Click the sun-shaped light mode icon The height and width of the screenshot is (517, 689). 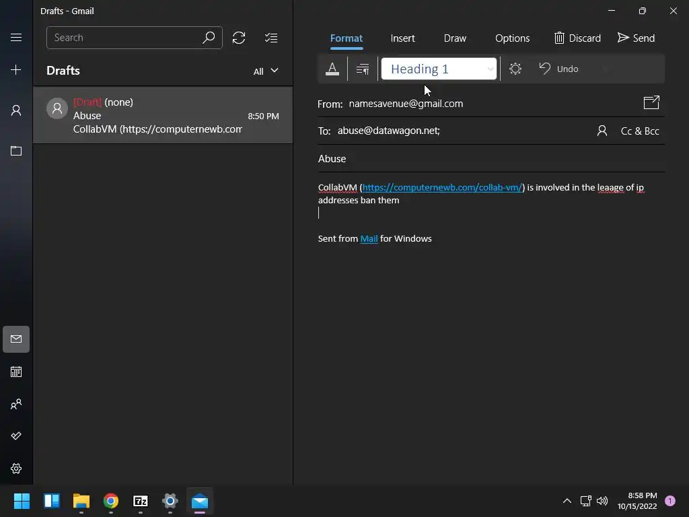(515, 69)
